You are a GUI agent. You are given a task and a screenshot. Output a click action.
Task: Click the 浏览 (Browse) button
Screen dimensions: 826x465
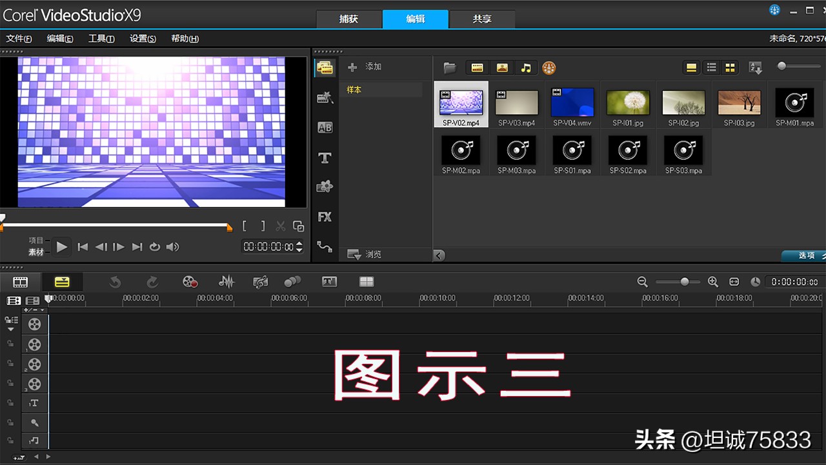pyautogui.click(x=365, y=255)
